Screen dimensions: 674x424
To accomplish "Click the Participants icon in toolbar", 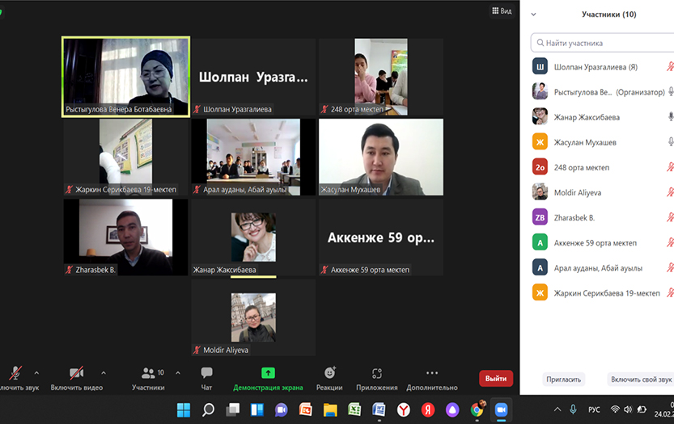I will pos(149,373).
